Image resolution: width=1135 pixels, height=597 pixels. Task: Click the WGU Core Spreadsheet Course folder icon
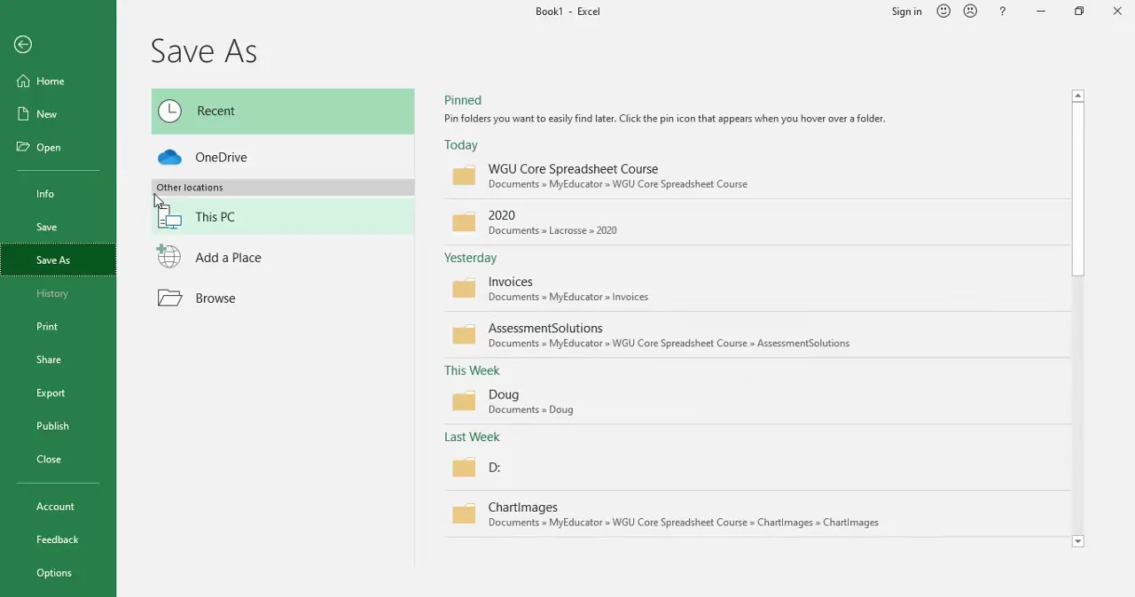pyautogui.click(x=464, y=175)
